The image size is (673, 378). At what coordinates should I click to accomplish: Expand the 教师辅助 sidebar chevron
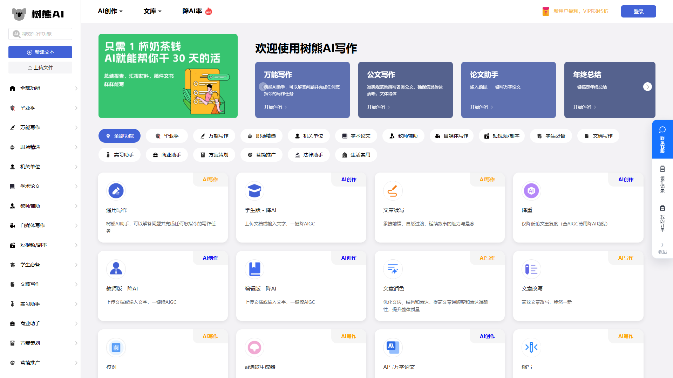[x=76, y=206]
